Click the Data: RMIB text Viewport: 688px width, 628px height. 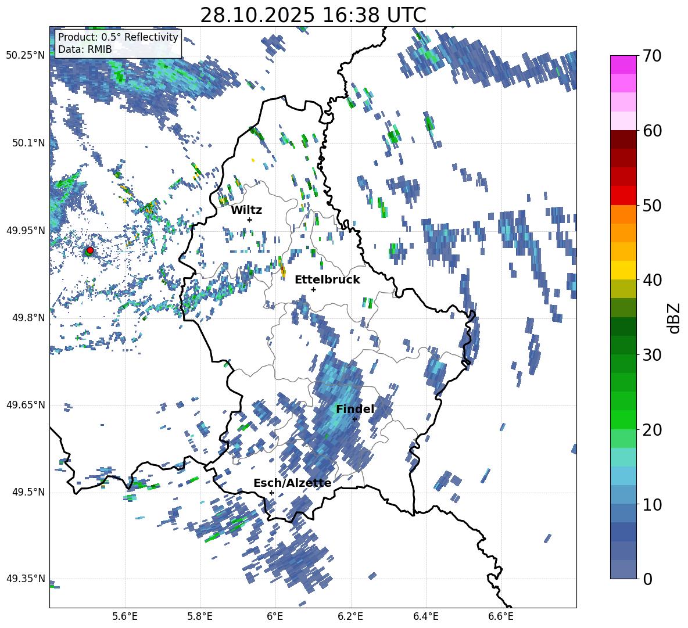85,49
